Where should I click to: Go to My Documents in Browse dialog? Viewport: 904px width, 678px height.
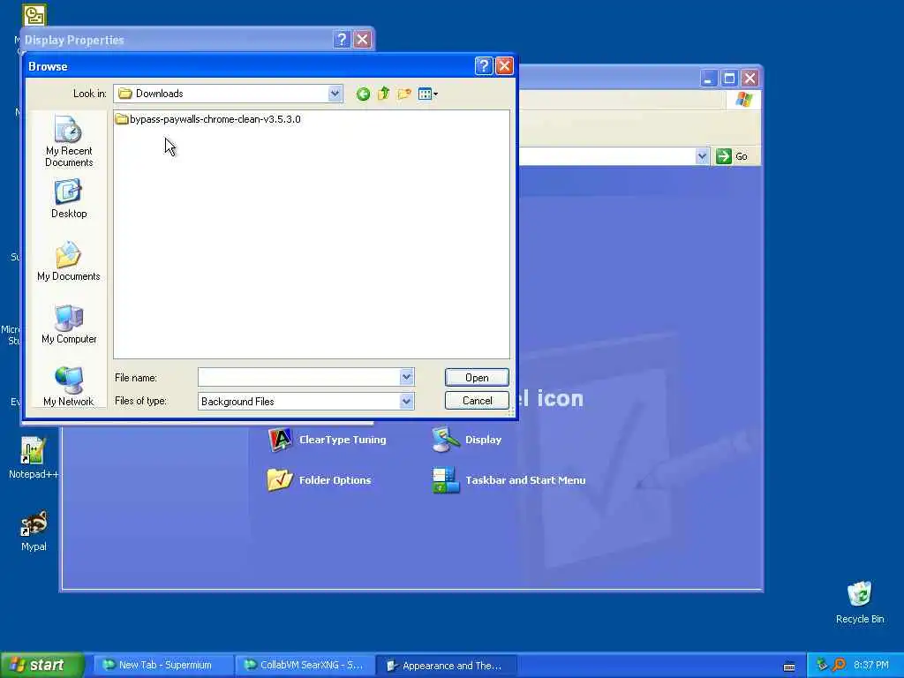click(69, 261)
